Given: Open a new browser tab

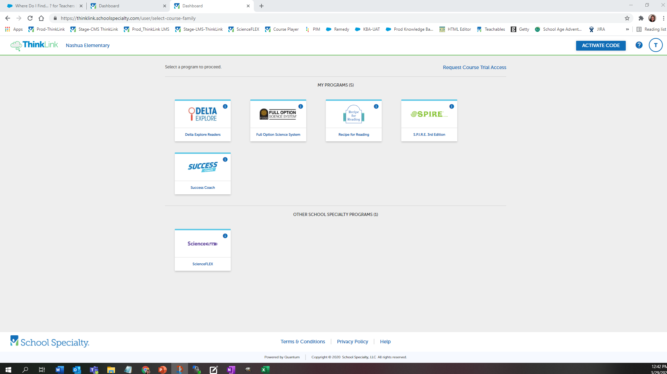Looking at the screenshot, I should (x=261, y=6).
